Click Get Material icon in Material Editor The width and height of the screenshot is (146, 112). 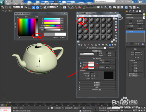pyautogui.click(x=79, y=45)
